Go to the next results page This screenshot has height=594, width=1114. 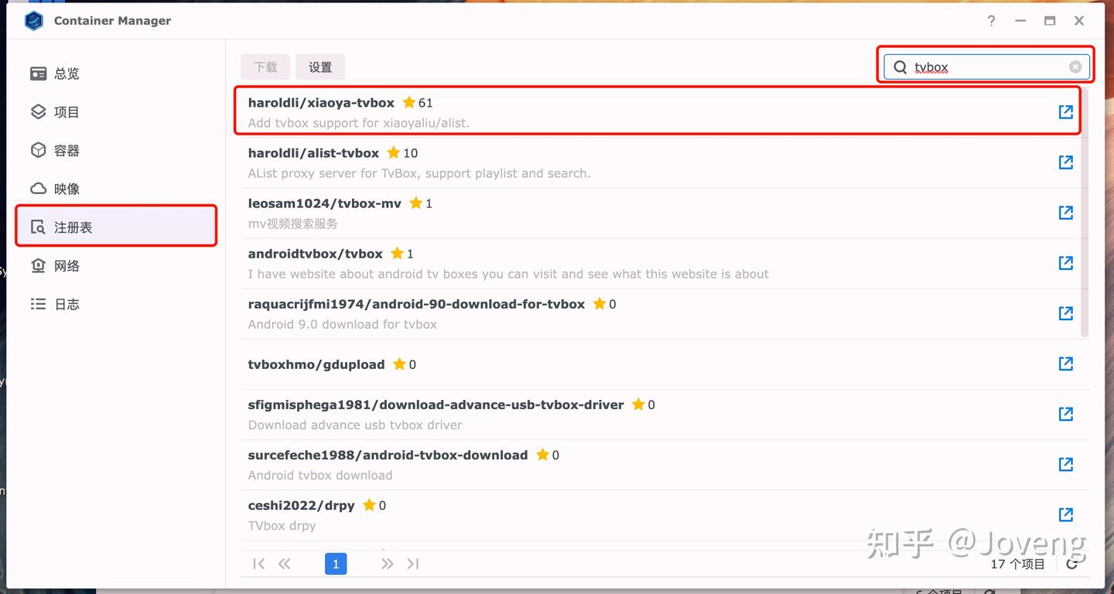coord(387,564)
